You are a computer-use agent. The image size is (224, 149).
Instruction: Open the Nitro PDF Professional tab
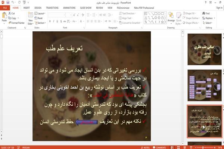coord(144,8)
